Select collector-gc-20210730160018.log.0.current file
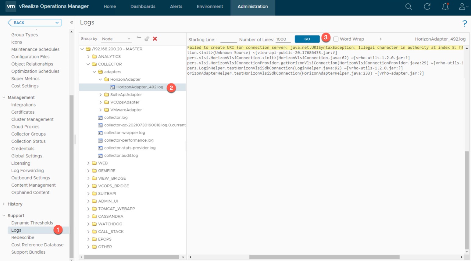471x261 pixels. tap(145, 125)
